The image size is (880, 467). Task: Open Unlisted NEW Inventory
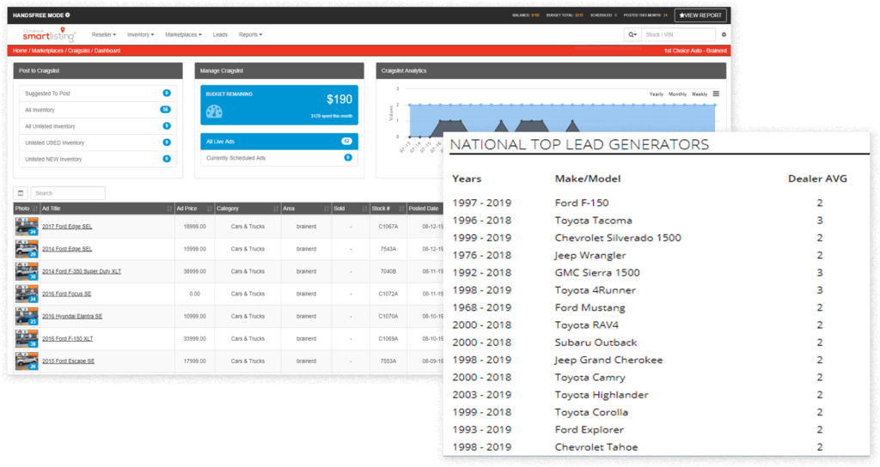tap(98, 159)
